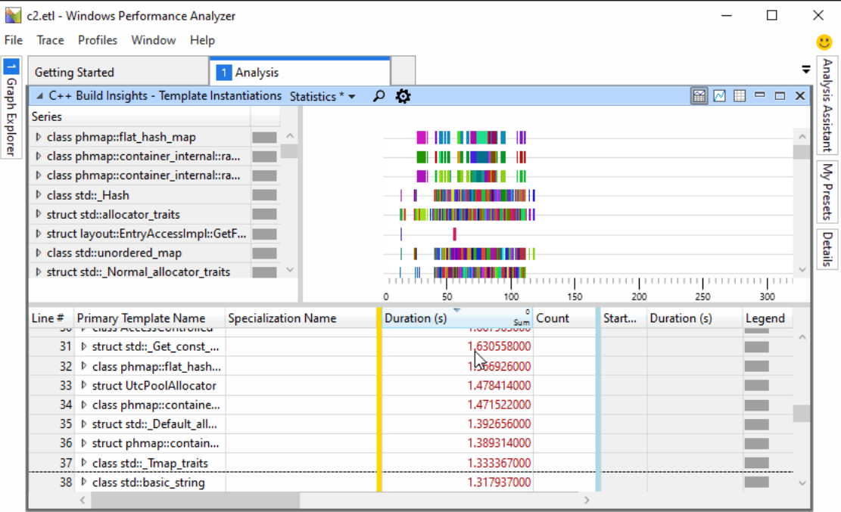Open the search magnifier in Template Instantiations
The width and height of the screenshot is (841, 512).
[x=378, y=96]
